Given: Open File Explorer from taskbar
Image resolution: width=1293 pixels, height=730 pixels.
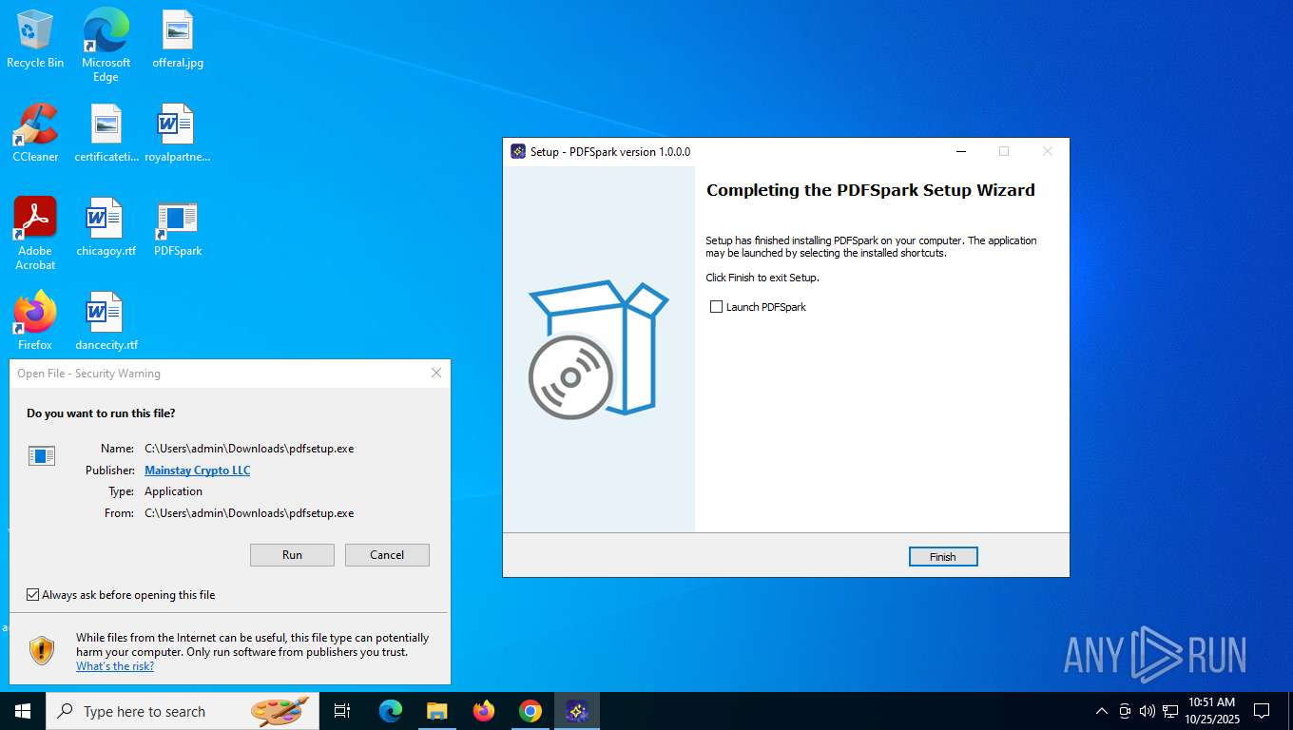Looking at the screenshot, I should tap(437, 711).
